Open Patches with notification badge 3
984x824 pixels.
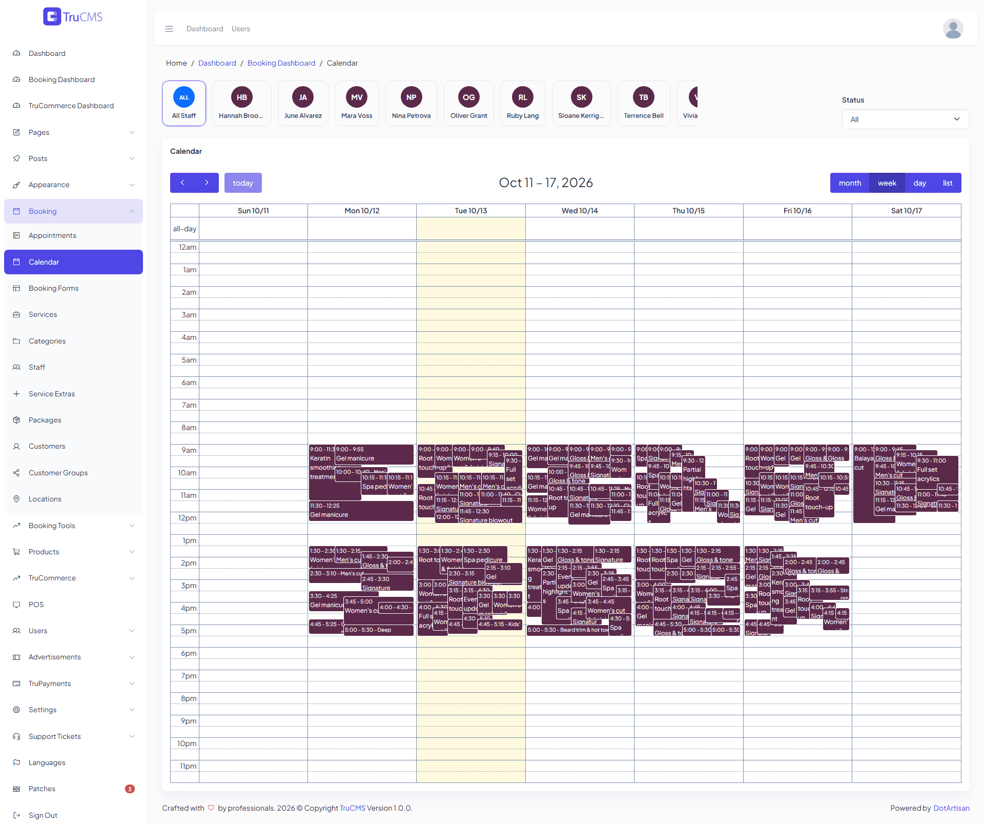coord(73,789)
